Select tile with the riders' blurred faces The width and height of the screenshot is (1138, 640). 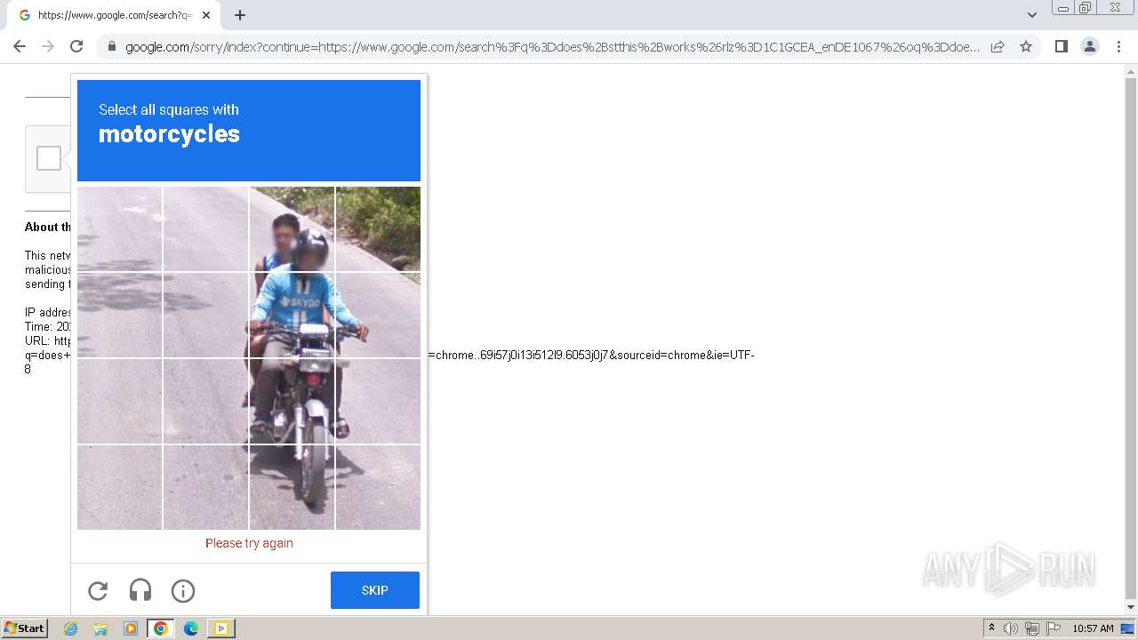point(292,228)
